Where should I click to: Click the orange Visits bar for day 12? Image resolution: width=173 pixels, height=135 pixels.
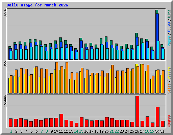pos(67,78)
